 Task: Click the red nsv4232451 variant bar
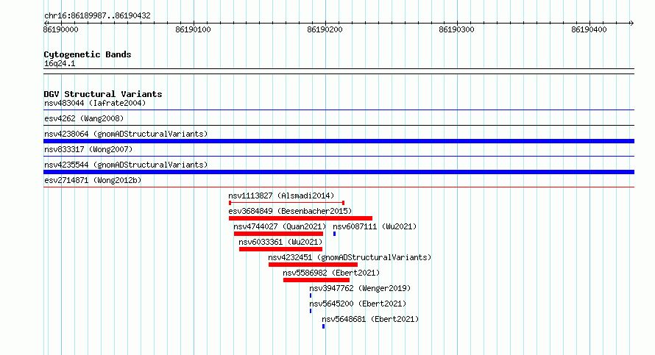pyautogui.click(x=313, y=265)
